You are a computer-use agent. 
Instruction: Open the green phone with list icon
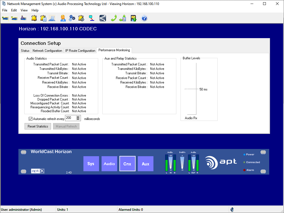click(123, 18)
